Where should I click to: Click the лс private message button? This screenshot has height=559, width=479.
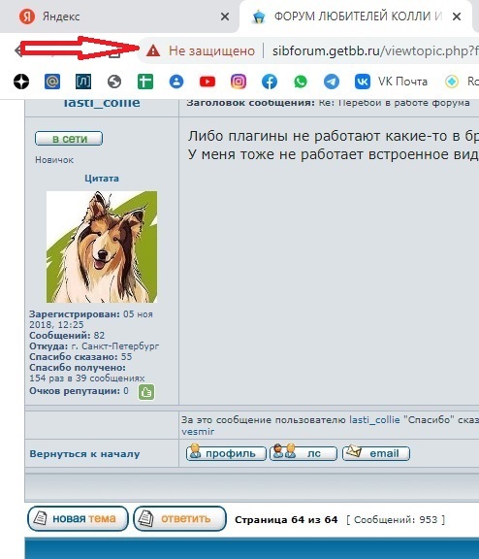(x=303, y=453)
